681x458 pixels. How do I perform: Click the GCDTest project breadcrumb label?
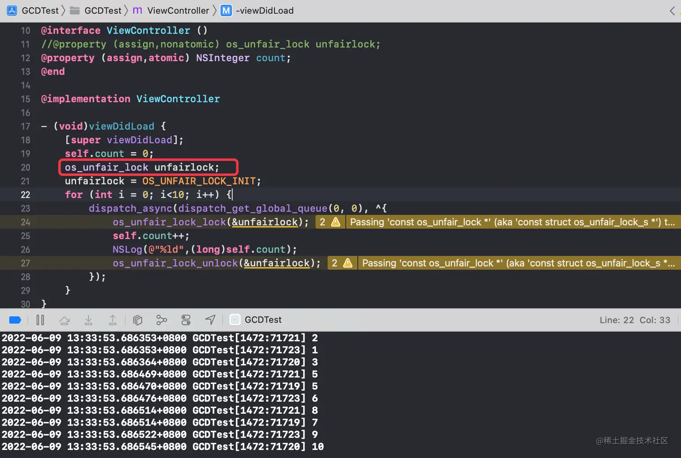[40, 10]
